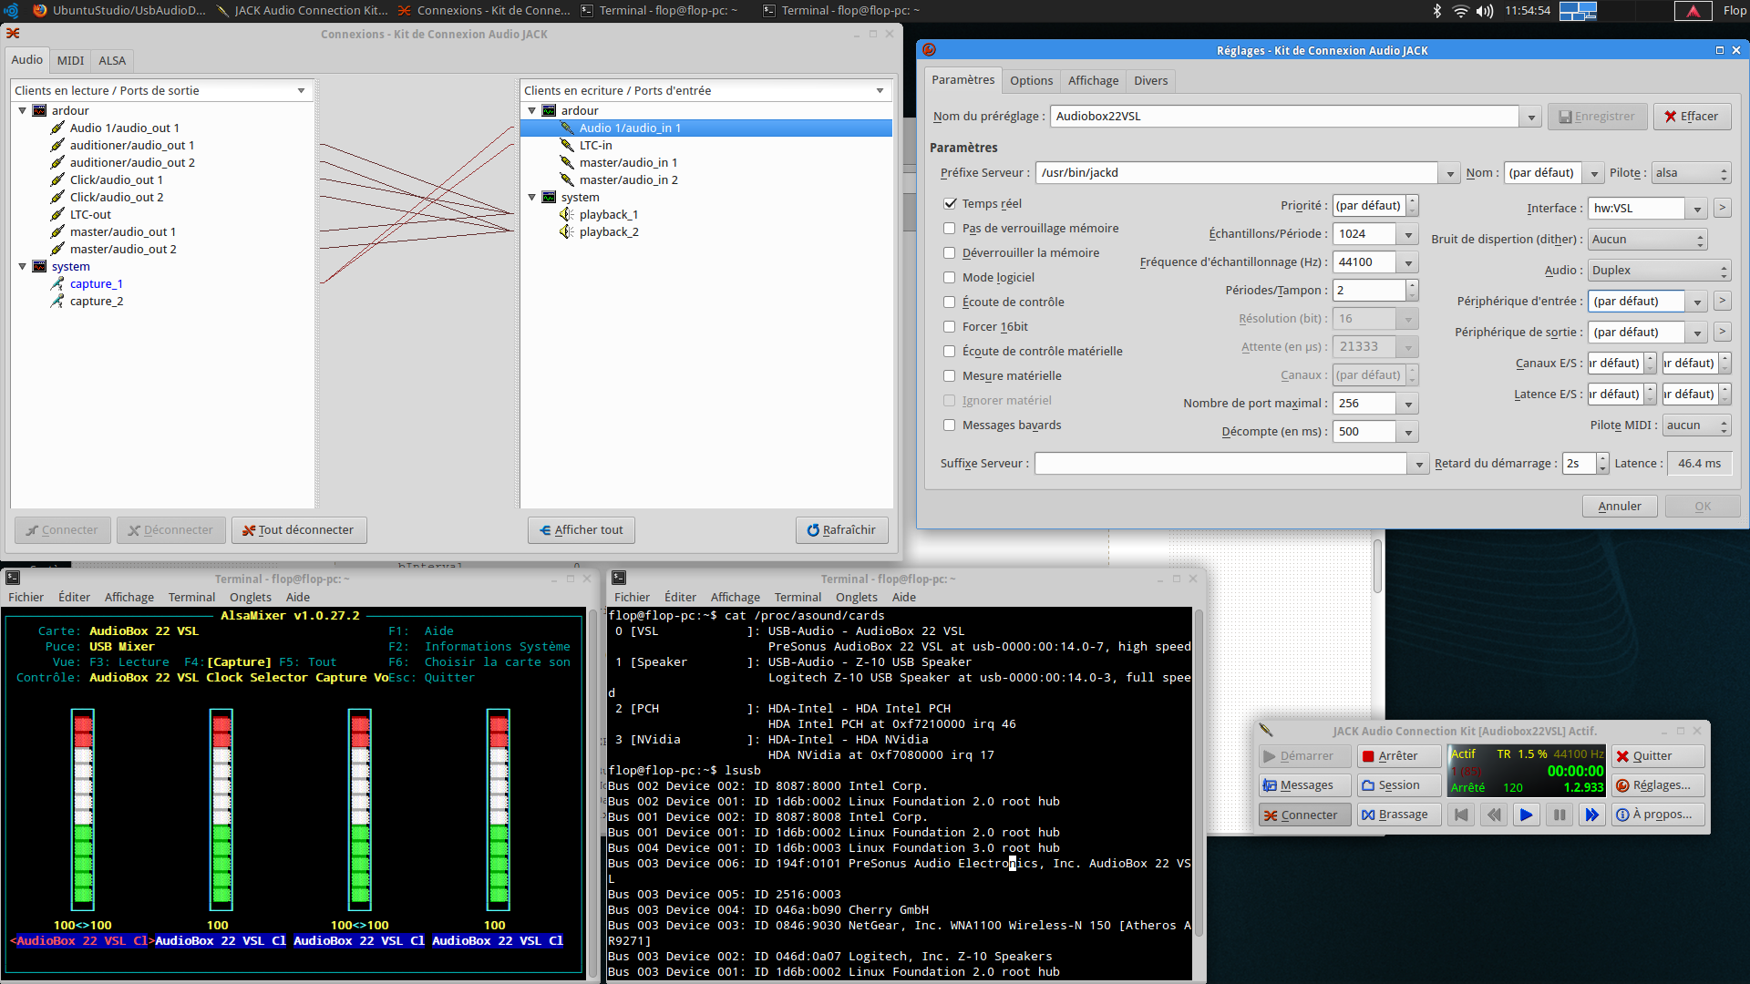Click the transport fast-forward icon
The image size is (1750, 984).
click(x=1591, y=815)
